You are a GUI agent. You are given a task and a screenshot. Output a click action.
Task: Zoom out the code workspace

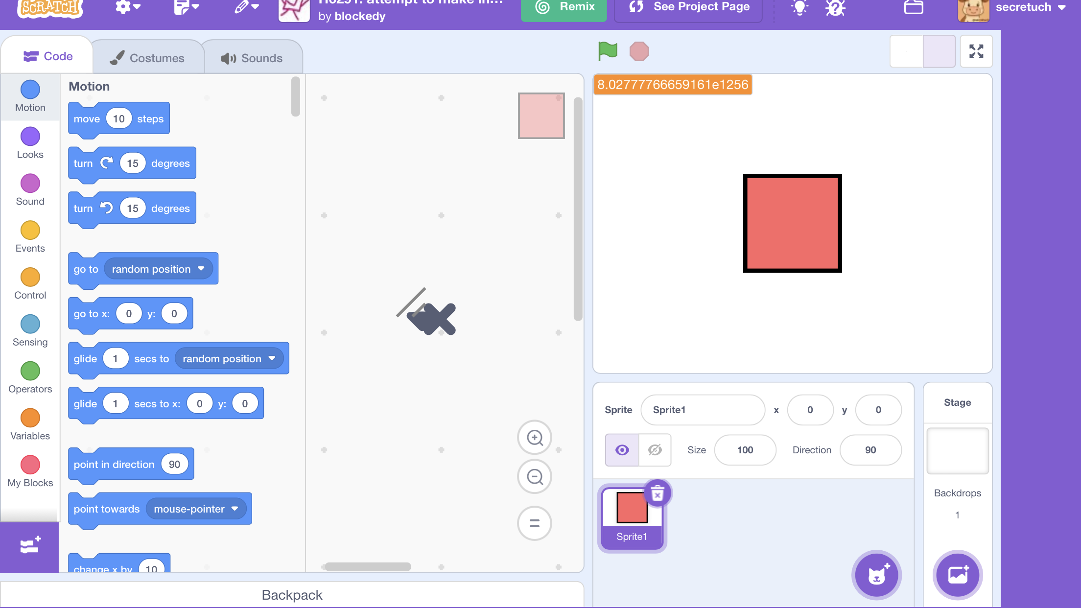pyautogui.click(x=535, y=476)
